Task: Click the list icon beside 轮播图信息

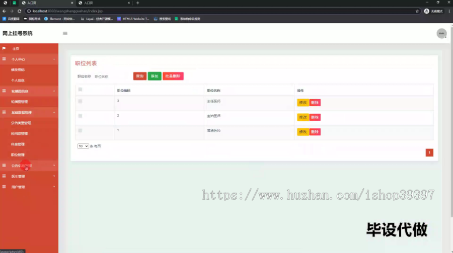Action: (x=4, y=91)
